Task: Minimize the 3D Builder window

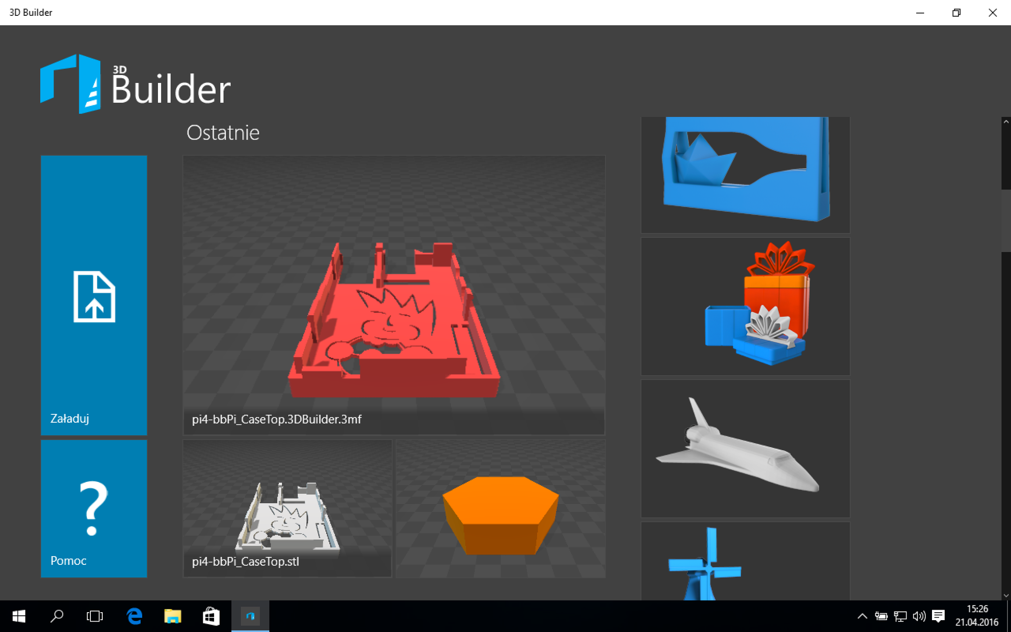Action: pyautogui.click(x=920, y=13)
